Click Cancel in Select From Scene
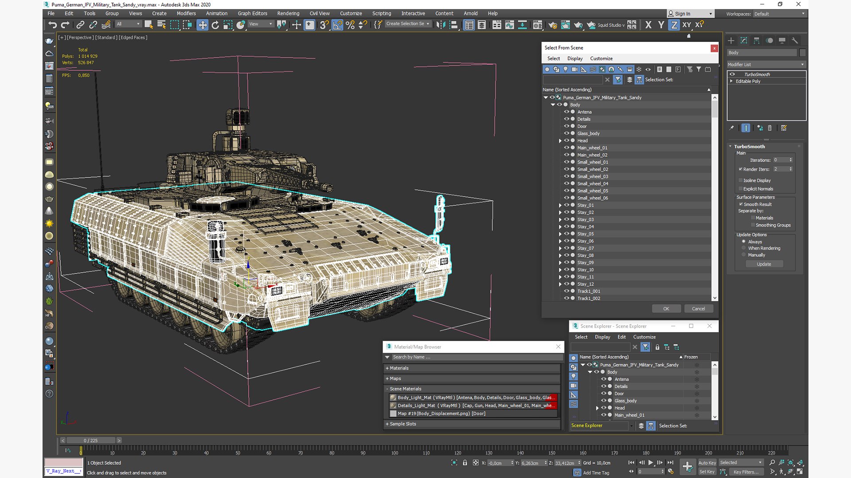The width and height of the screenshot is (851, 478). (699, 309)
